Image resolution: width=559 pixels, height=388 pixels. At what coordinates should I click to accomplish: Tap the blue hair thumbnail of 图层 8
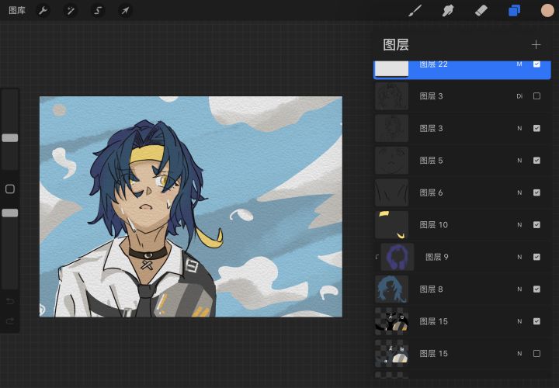point(391,289)
